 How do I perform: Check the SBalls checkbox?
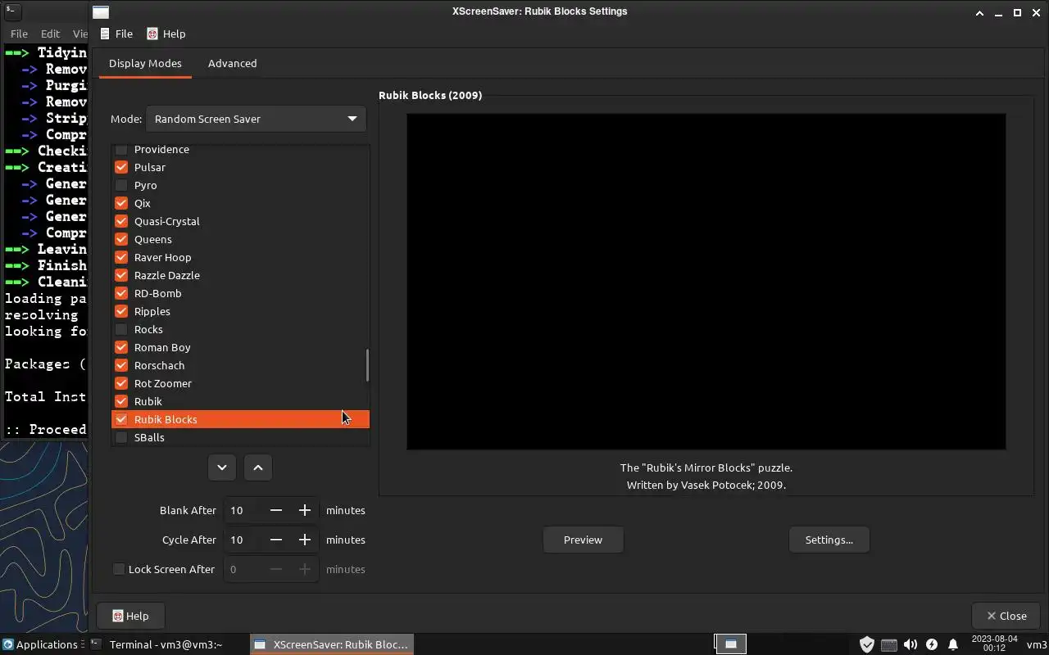[x=121, y=437]
